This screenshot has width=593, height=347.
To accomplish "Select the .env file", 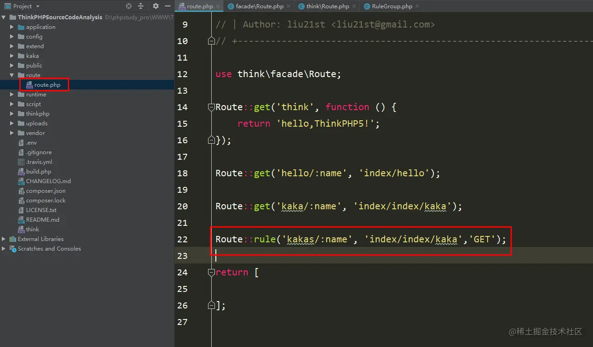I will tap(31, 143).
